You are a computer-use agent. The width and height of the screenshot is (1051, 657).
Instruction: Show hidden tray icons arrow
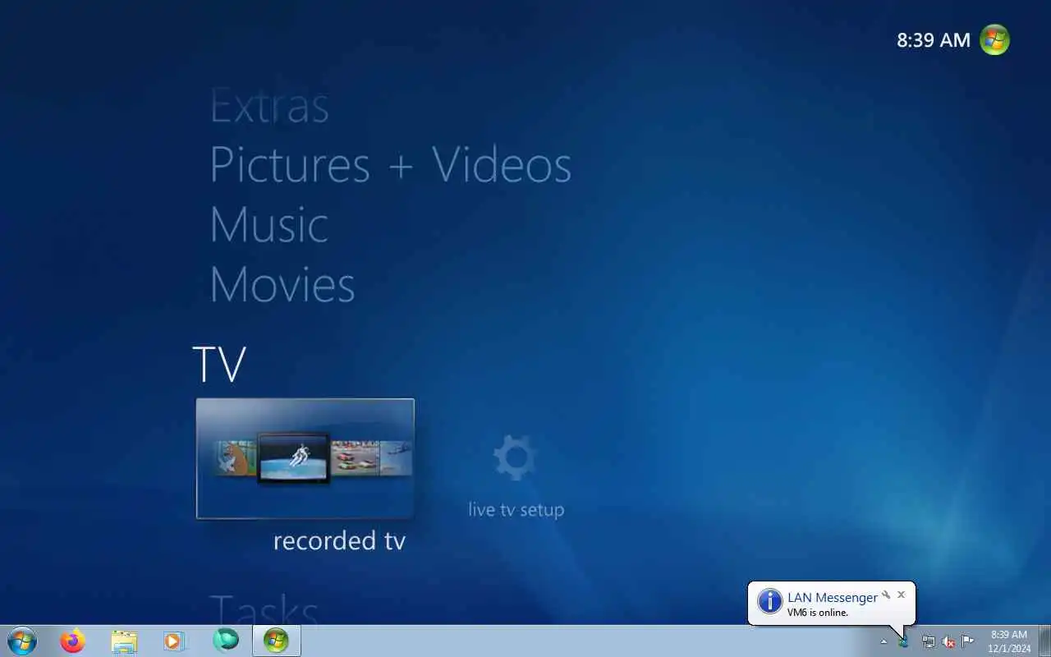tap(883, 641)
